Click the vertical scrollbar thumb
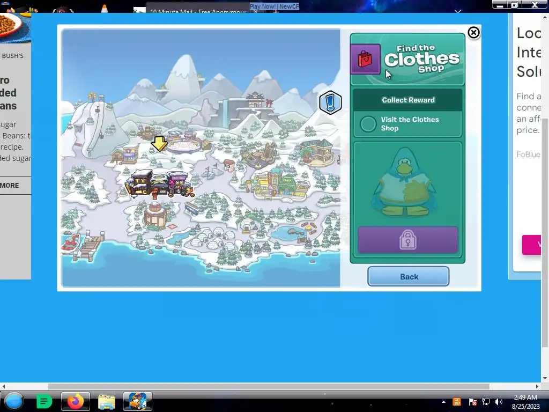This screenshot has width=549, height=412. [x=545, y=233]
